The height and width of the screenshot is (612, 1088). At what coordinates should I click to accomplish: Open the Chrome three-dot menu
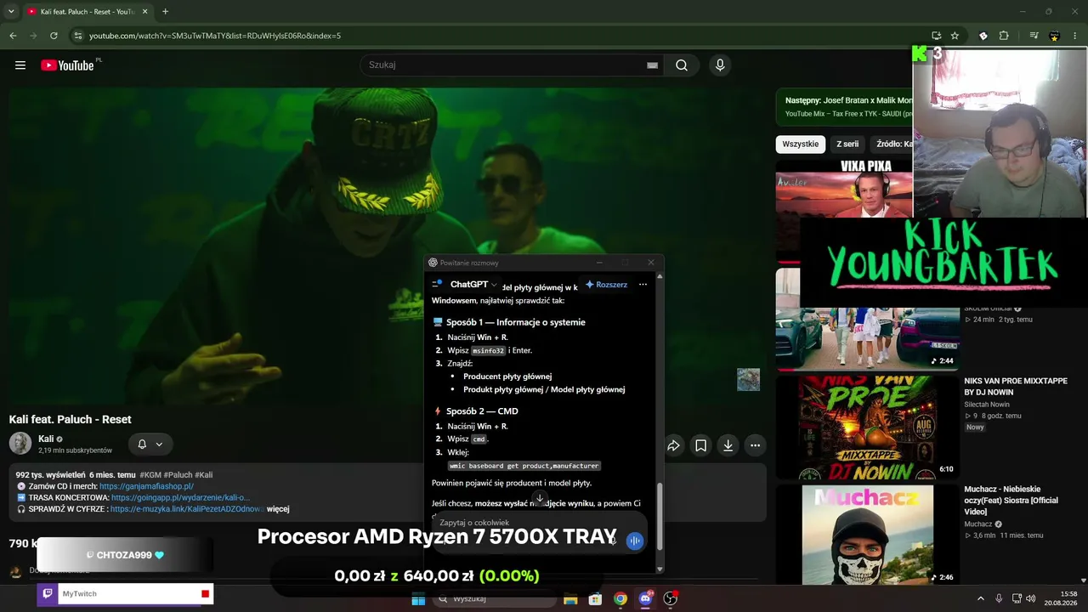click(x=1075, y=36)
